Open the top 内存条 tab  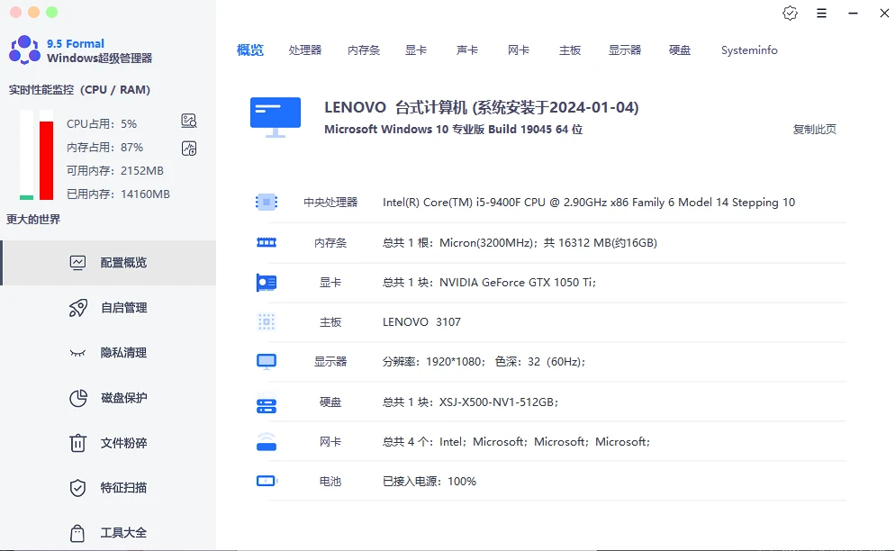[x=364, y=50]
